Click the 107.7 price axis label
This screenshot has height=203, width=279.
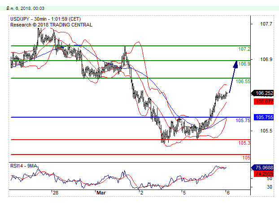[x=266, y=24]
